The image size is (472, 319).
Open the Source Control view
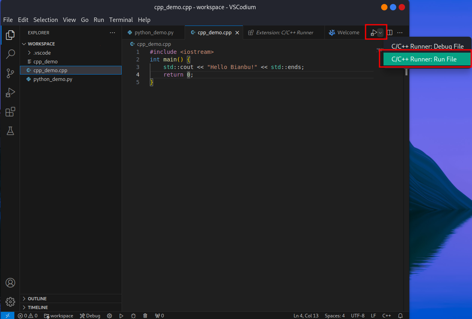[10, 73]
